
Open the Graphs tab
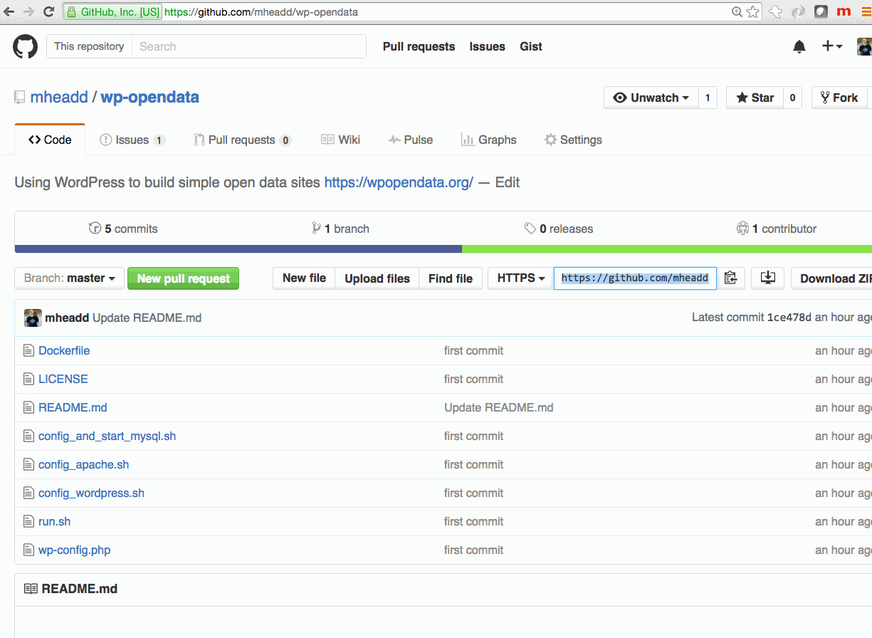(489, 140)
